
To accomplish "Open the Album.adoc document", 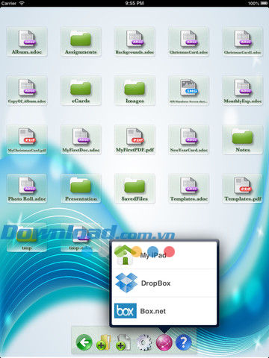I will [27, 42].
